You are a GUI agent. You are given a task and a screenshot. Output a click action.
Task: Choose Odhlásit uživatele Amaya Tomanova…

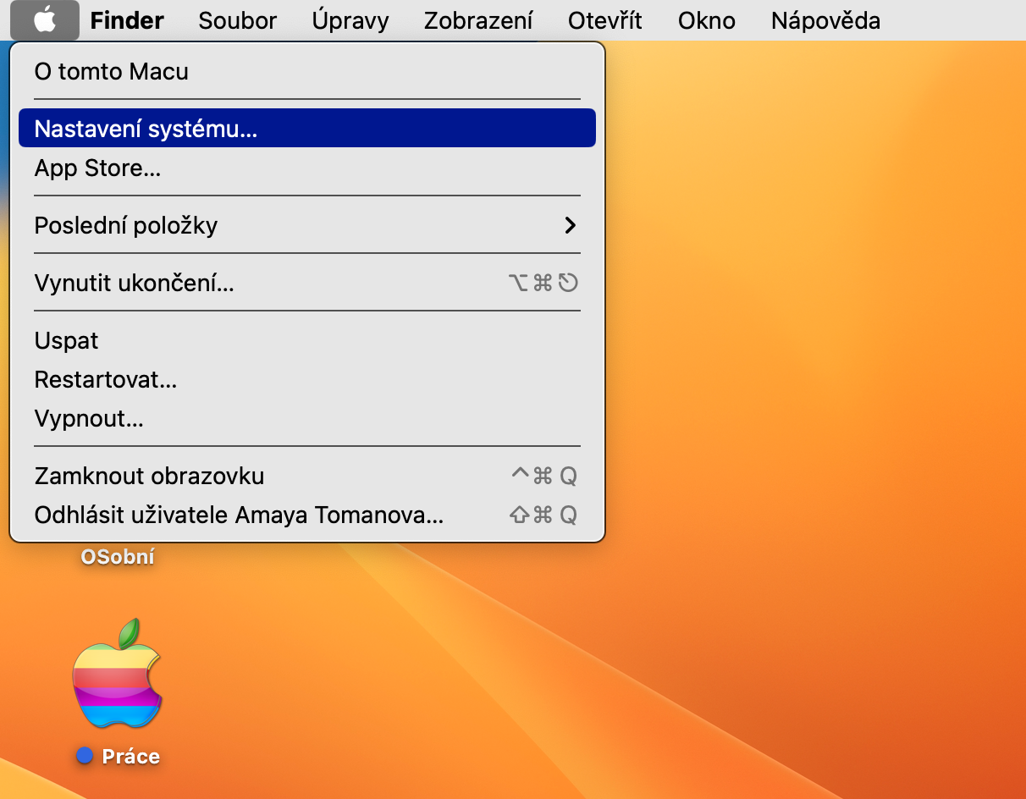(307, 515)
